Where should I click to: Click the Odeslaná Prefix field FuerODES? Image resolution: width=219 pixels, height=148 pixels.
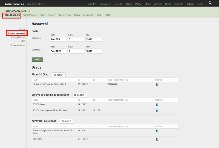[x=58, y=51]
